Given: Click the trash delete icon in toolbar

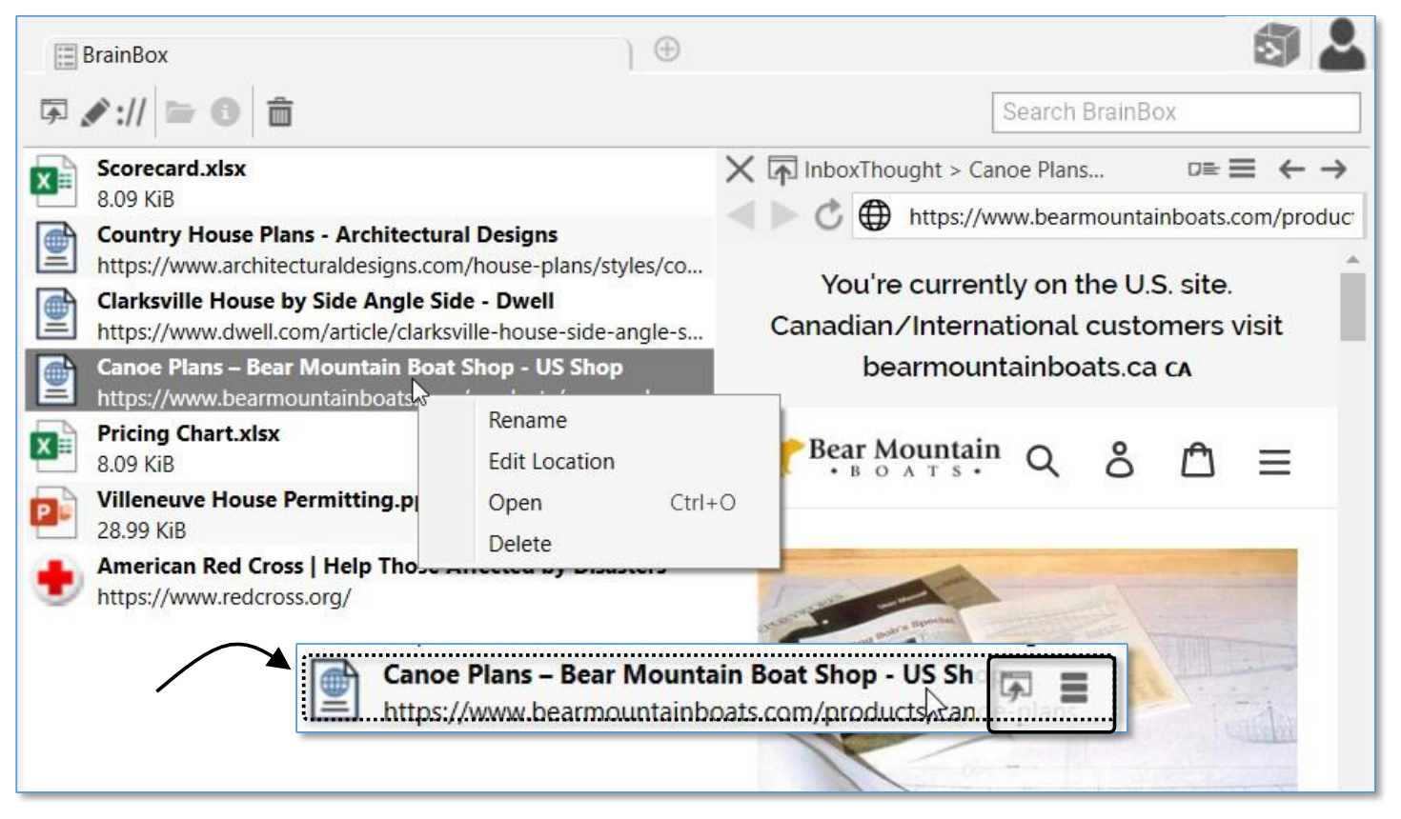Looking at the screenshot, I should click(279, 112).
